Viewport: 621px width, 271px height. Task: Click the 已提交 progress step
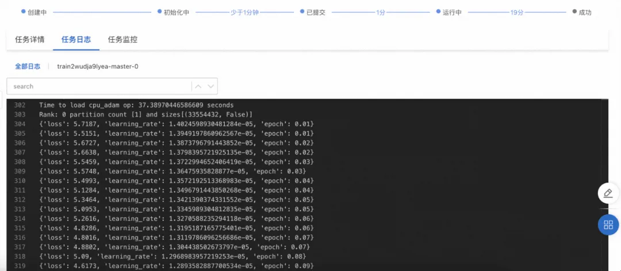(x=313, y=12)
